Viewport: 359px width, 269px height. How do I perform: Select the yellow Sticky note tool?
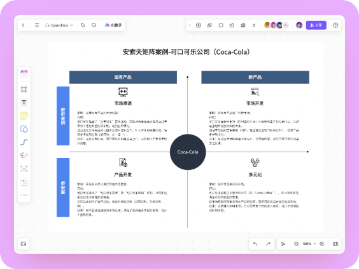(24, 115)
